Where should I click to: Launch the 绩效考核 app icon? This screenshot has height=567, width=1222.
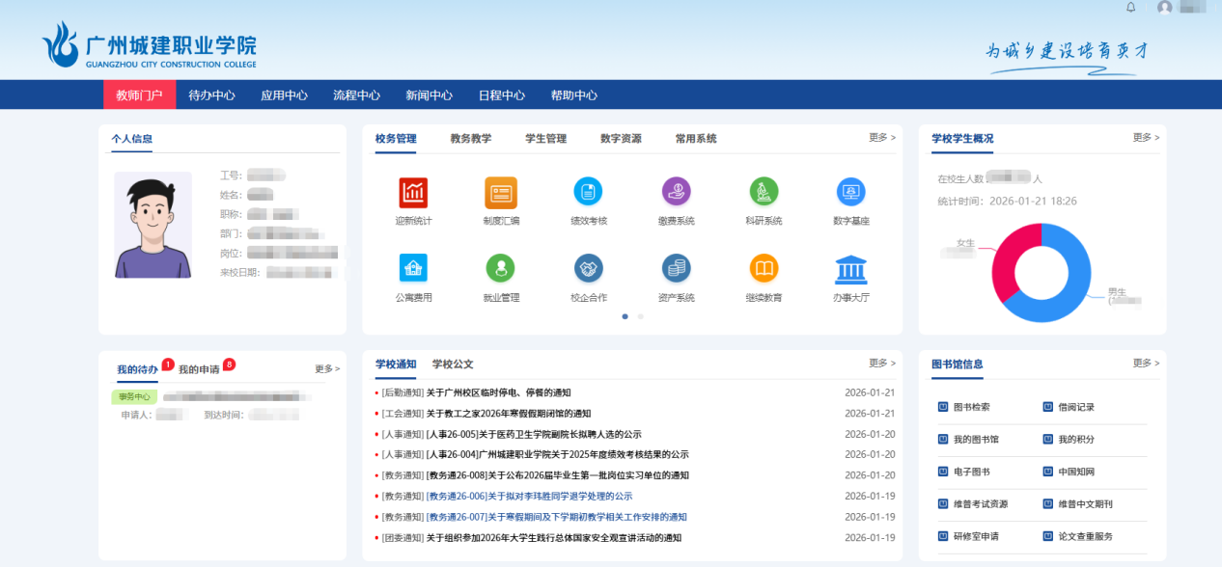pyautogui.click(x=588, y=192)
